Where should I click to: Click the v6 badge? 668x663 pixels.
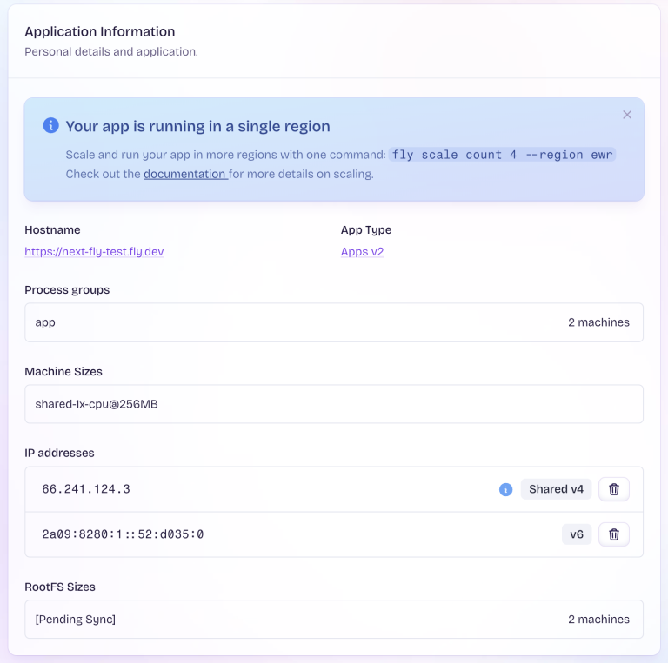point(577,534)
